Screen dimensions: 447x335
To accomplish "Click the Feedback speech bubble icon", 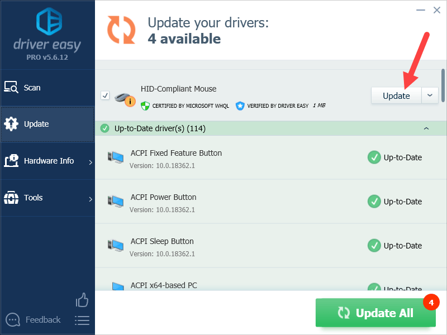I will click(x=13, y=320).
